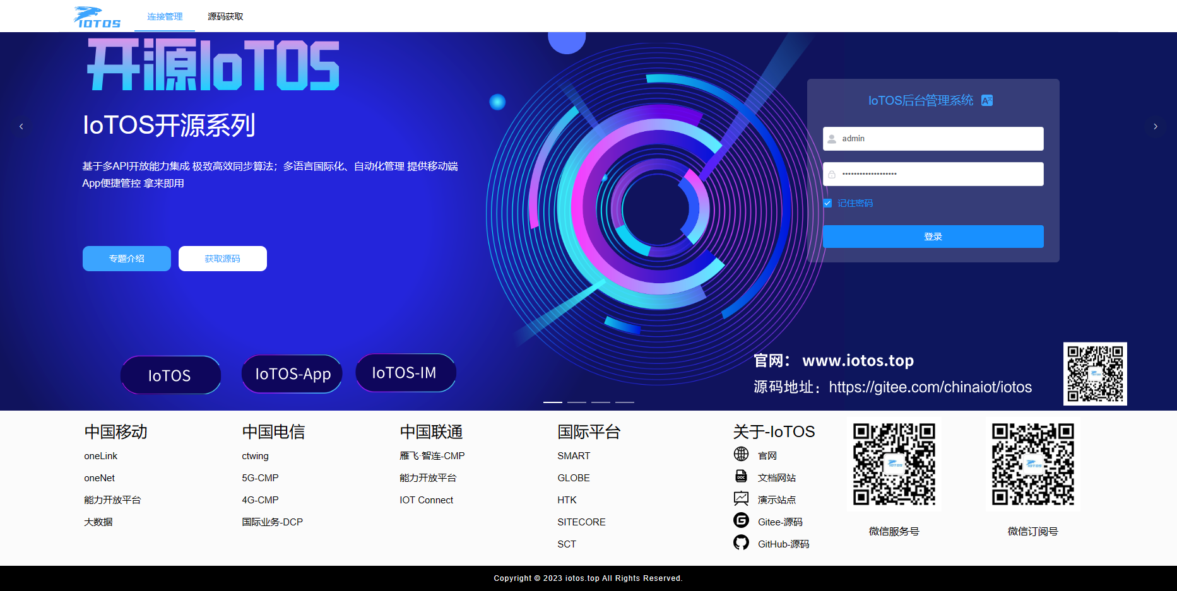The height and width of the screenshot is (591, 1177).
Task: Open the SCT link
Action: click(x=567, y=544)
